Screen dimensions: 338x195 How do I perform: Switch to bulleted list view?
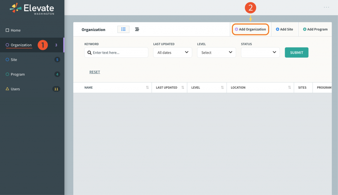click(x=123, y=29)
